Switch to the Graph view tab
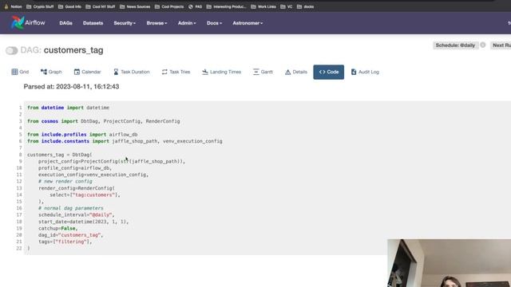The height and width of the screenshot is (287, 511). [x=51, y=72]
